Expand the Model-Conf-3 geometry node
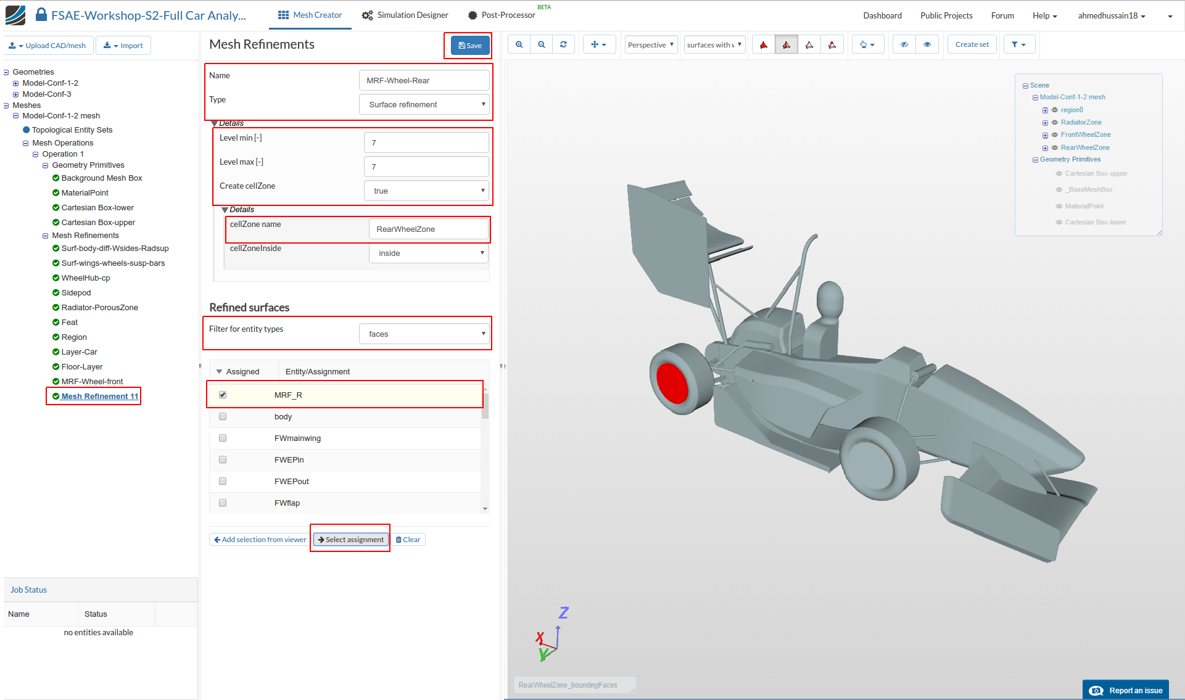Viewport: 1185px width, 700px height. click(x=16, y=94)
